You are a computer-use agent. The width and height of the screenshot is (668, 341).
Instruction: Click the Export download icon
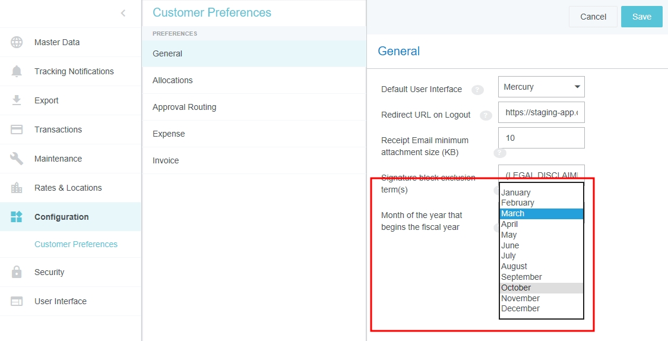coord(17,100)
